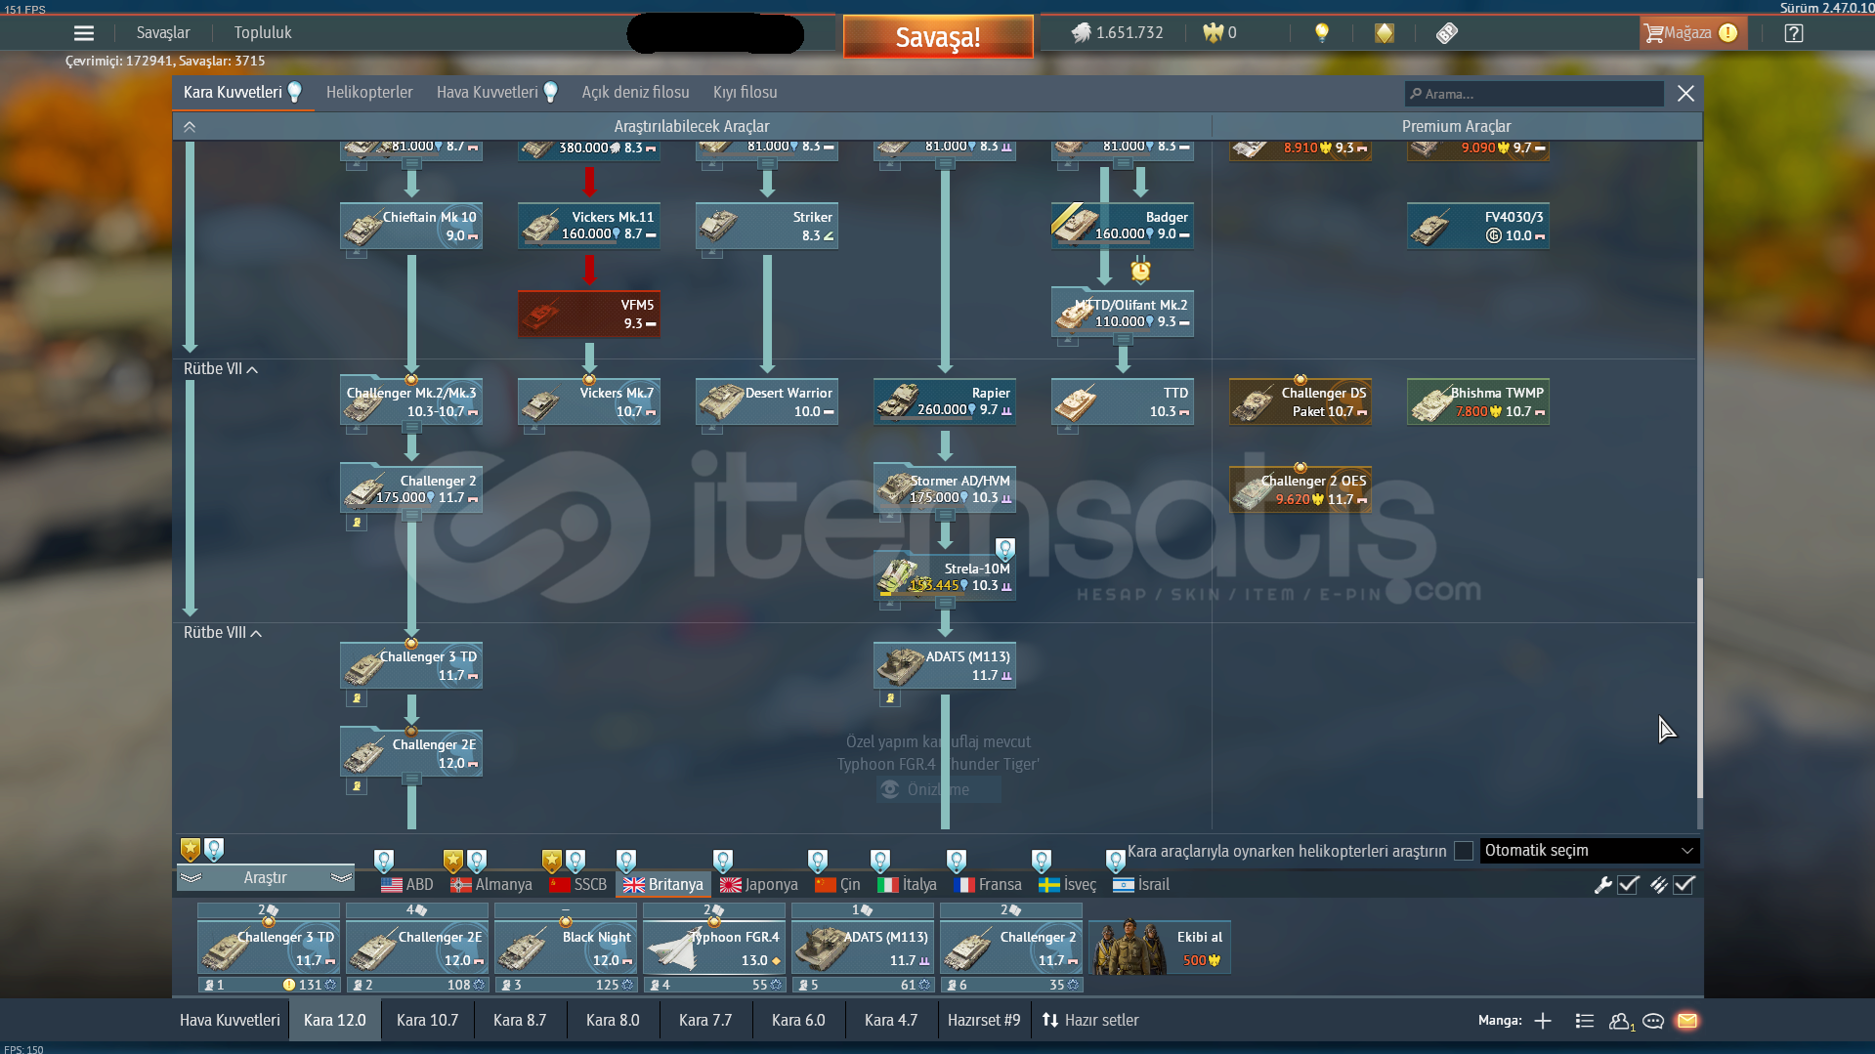Click the lightbulb icon in top bar
The image size is (1875, 1054).
(1322, 33)
